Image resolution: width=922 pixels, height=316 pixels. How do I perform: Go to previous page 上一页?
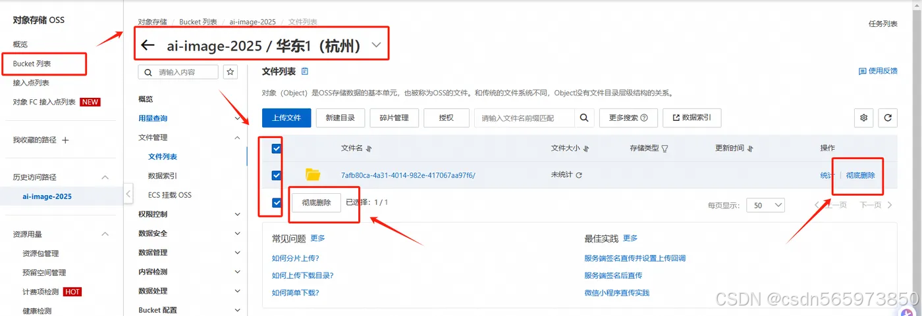[830, 205]
